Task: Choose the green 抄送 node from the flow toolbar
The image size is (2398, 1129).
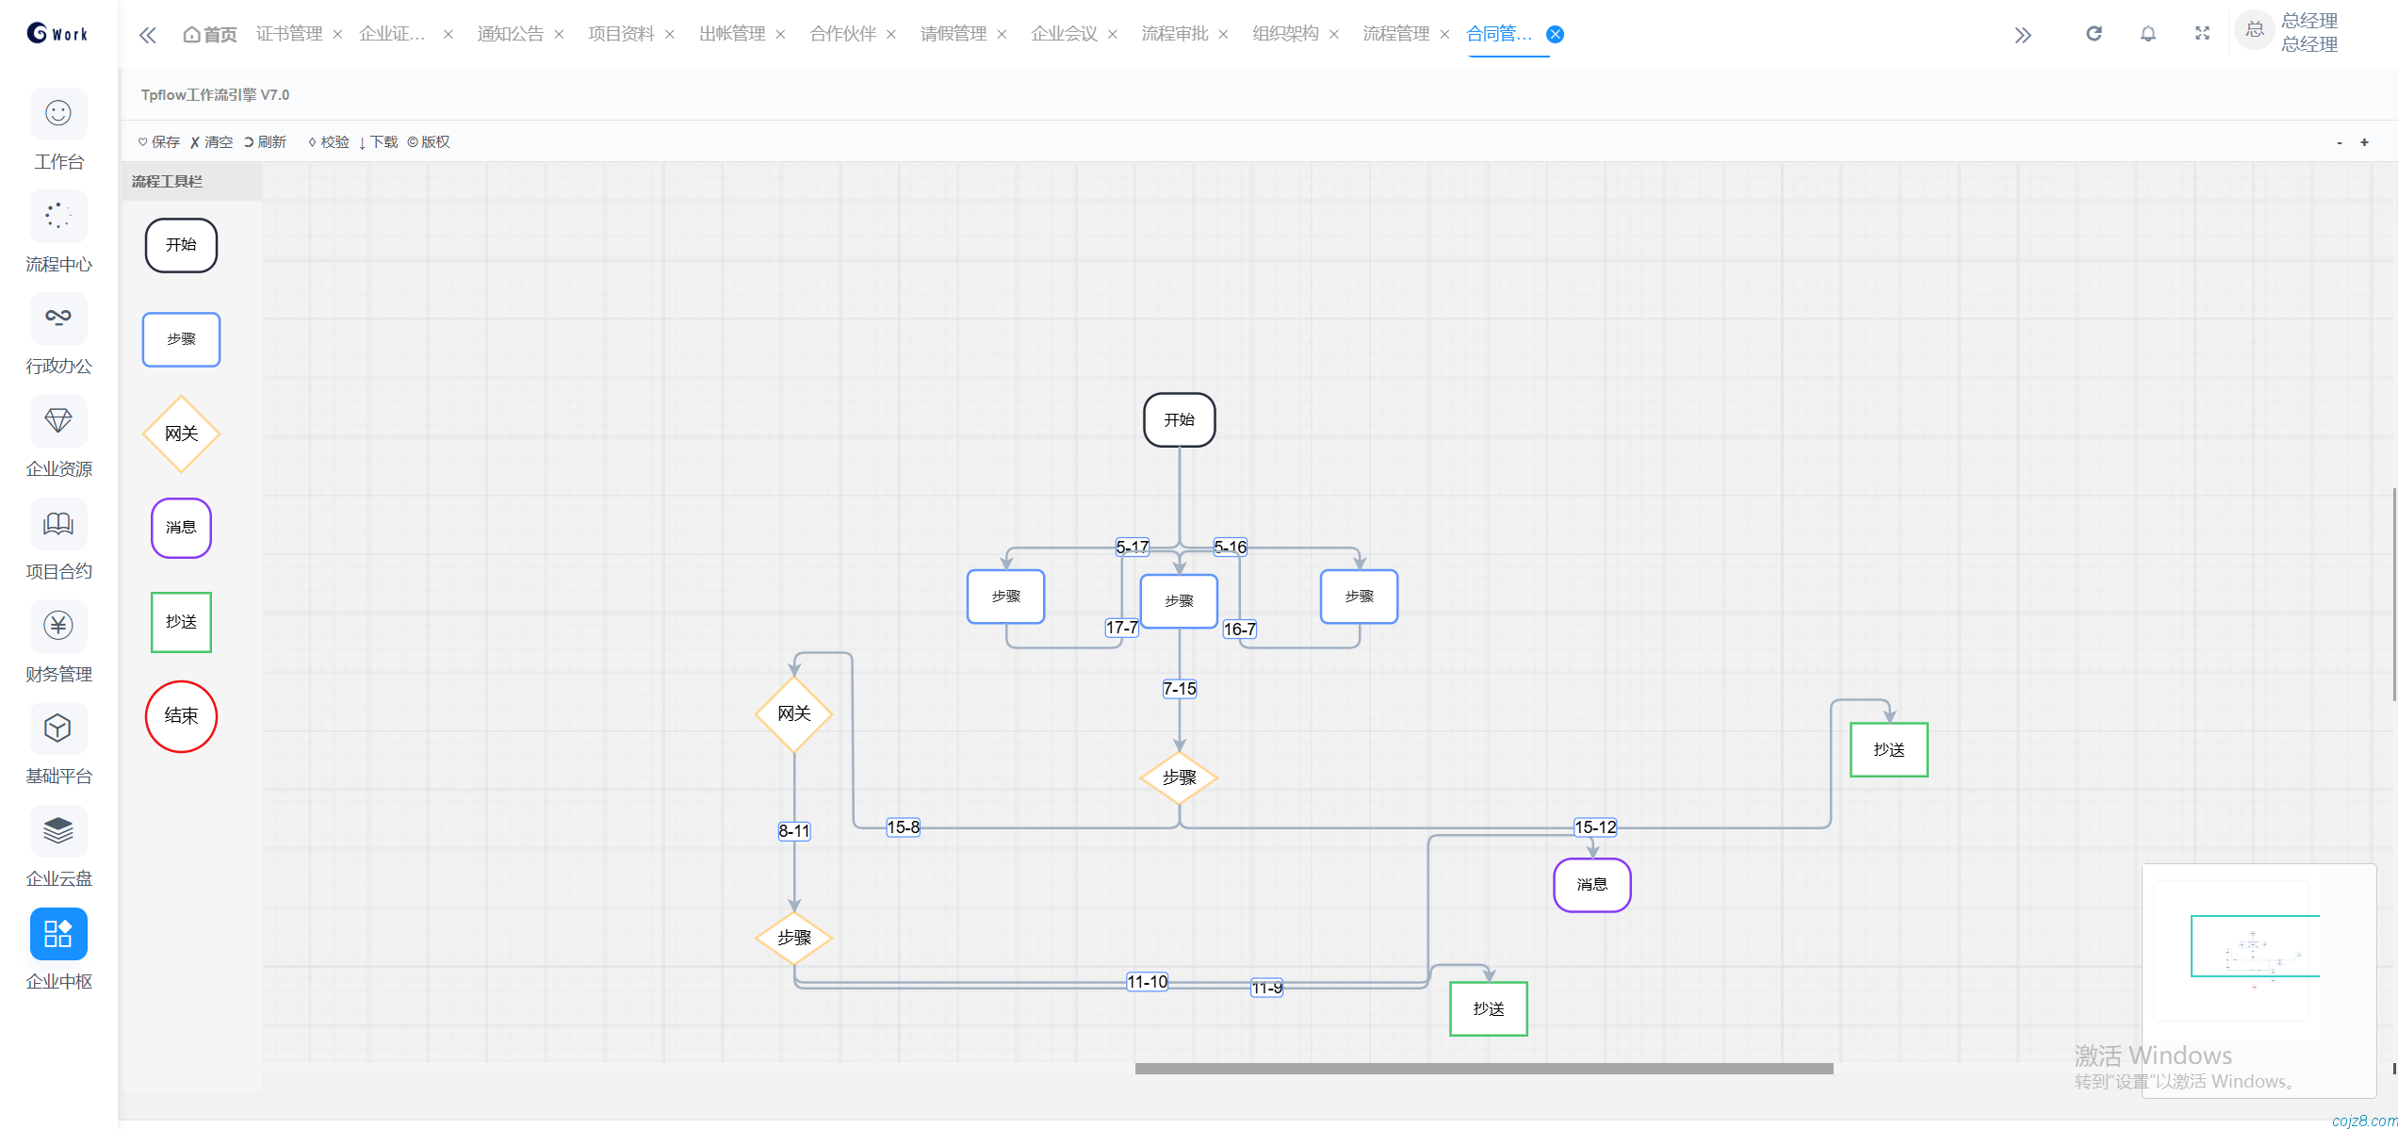Action: pos(181,622)
